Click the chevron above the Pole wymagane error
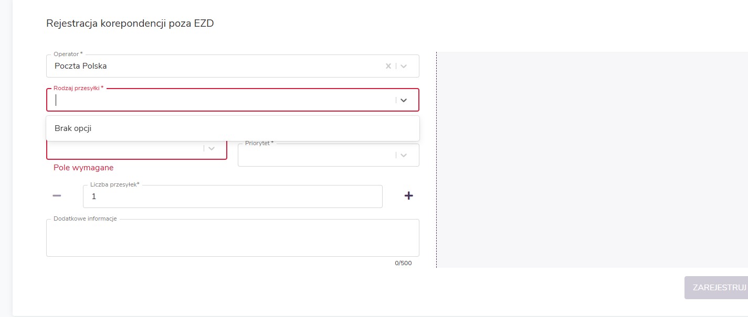 [x=212, y=148]
